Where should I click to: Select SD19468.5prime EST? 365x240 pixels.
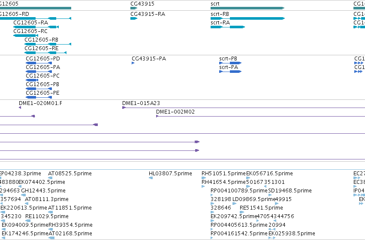[x=270, y=195]
